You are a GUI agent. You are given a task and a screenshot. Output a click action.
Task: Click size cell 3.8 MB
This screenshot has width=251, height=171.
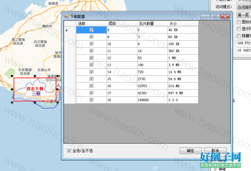point(183,65)
